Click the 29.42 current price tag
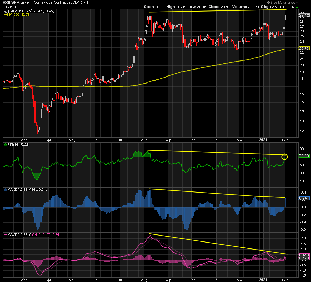 coord(304,16)
